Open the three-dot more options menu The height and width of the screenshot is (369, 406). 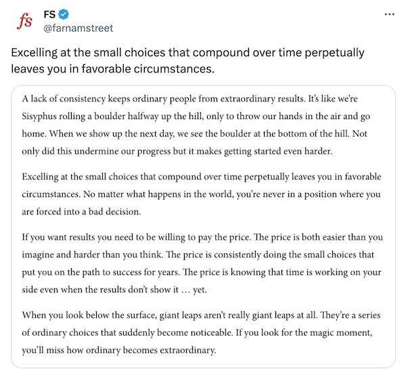[x=390, y=14]
